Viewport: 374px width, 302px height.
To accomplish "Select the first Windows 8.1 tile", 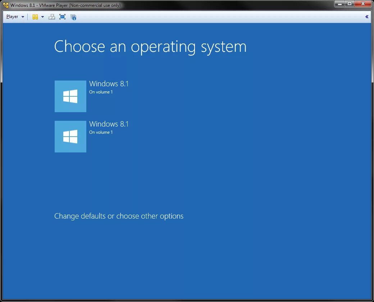I will click(x=70, y=96).
